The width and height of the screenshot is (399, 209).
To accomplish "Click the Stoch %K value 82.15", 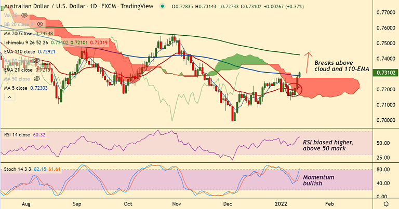I will (x=40, y=169).
